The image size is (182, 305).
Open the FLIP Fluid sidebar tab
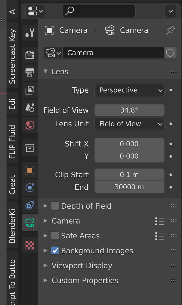point(12,142)
